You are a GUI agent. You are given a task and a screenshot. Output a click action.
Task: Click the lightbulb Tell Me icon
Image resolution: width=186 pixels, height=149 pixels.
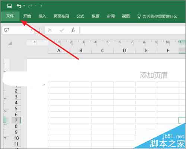pos(139,16)
